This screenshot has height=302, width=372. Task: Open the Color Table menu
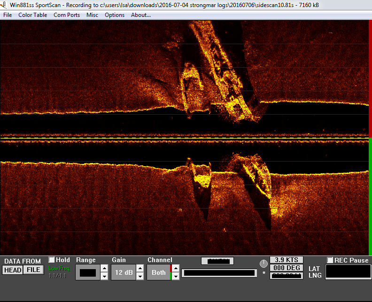[32, 15]
